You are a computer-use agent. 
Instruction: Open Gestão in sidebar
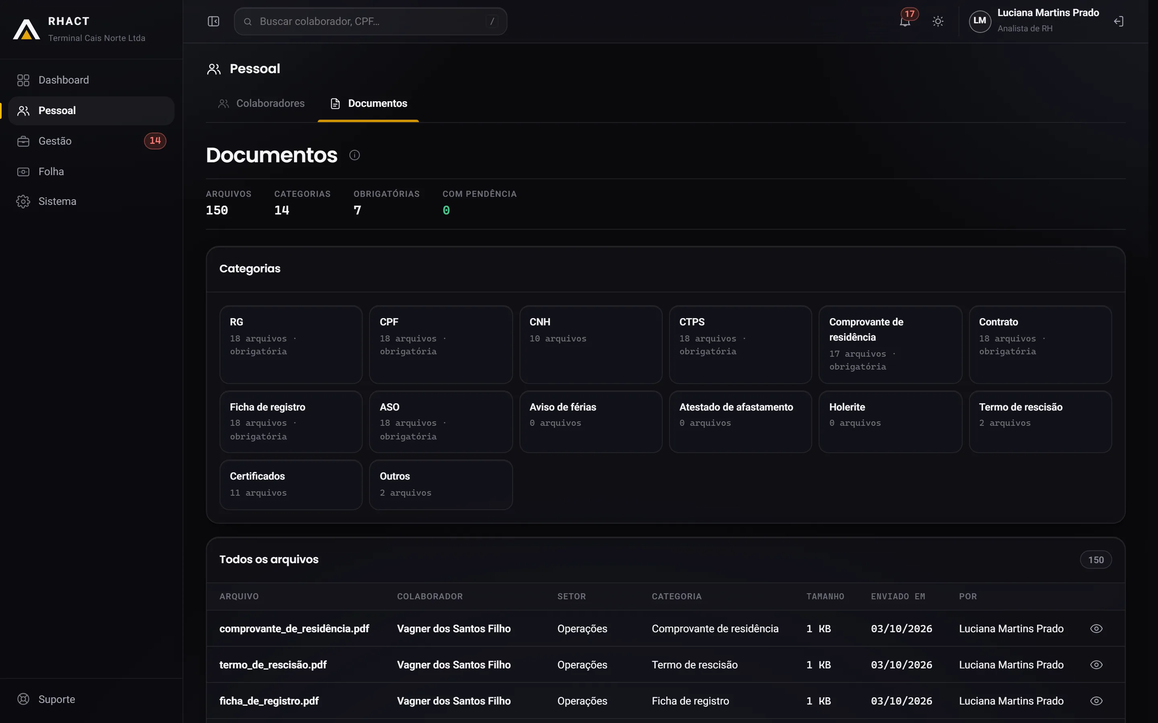click(x=91, y=141)
